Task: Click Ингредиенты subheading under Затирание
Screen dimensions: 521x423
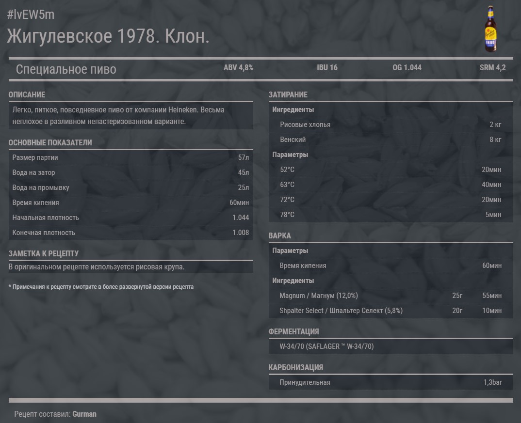Action: (293, 110)
